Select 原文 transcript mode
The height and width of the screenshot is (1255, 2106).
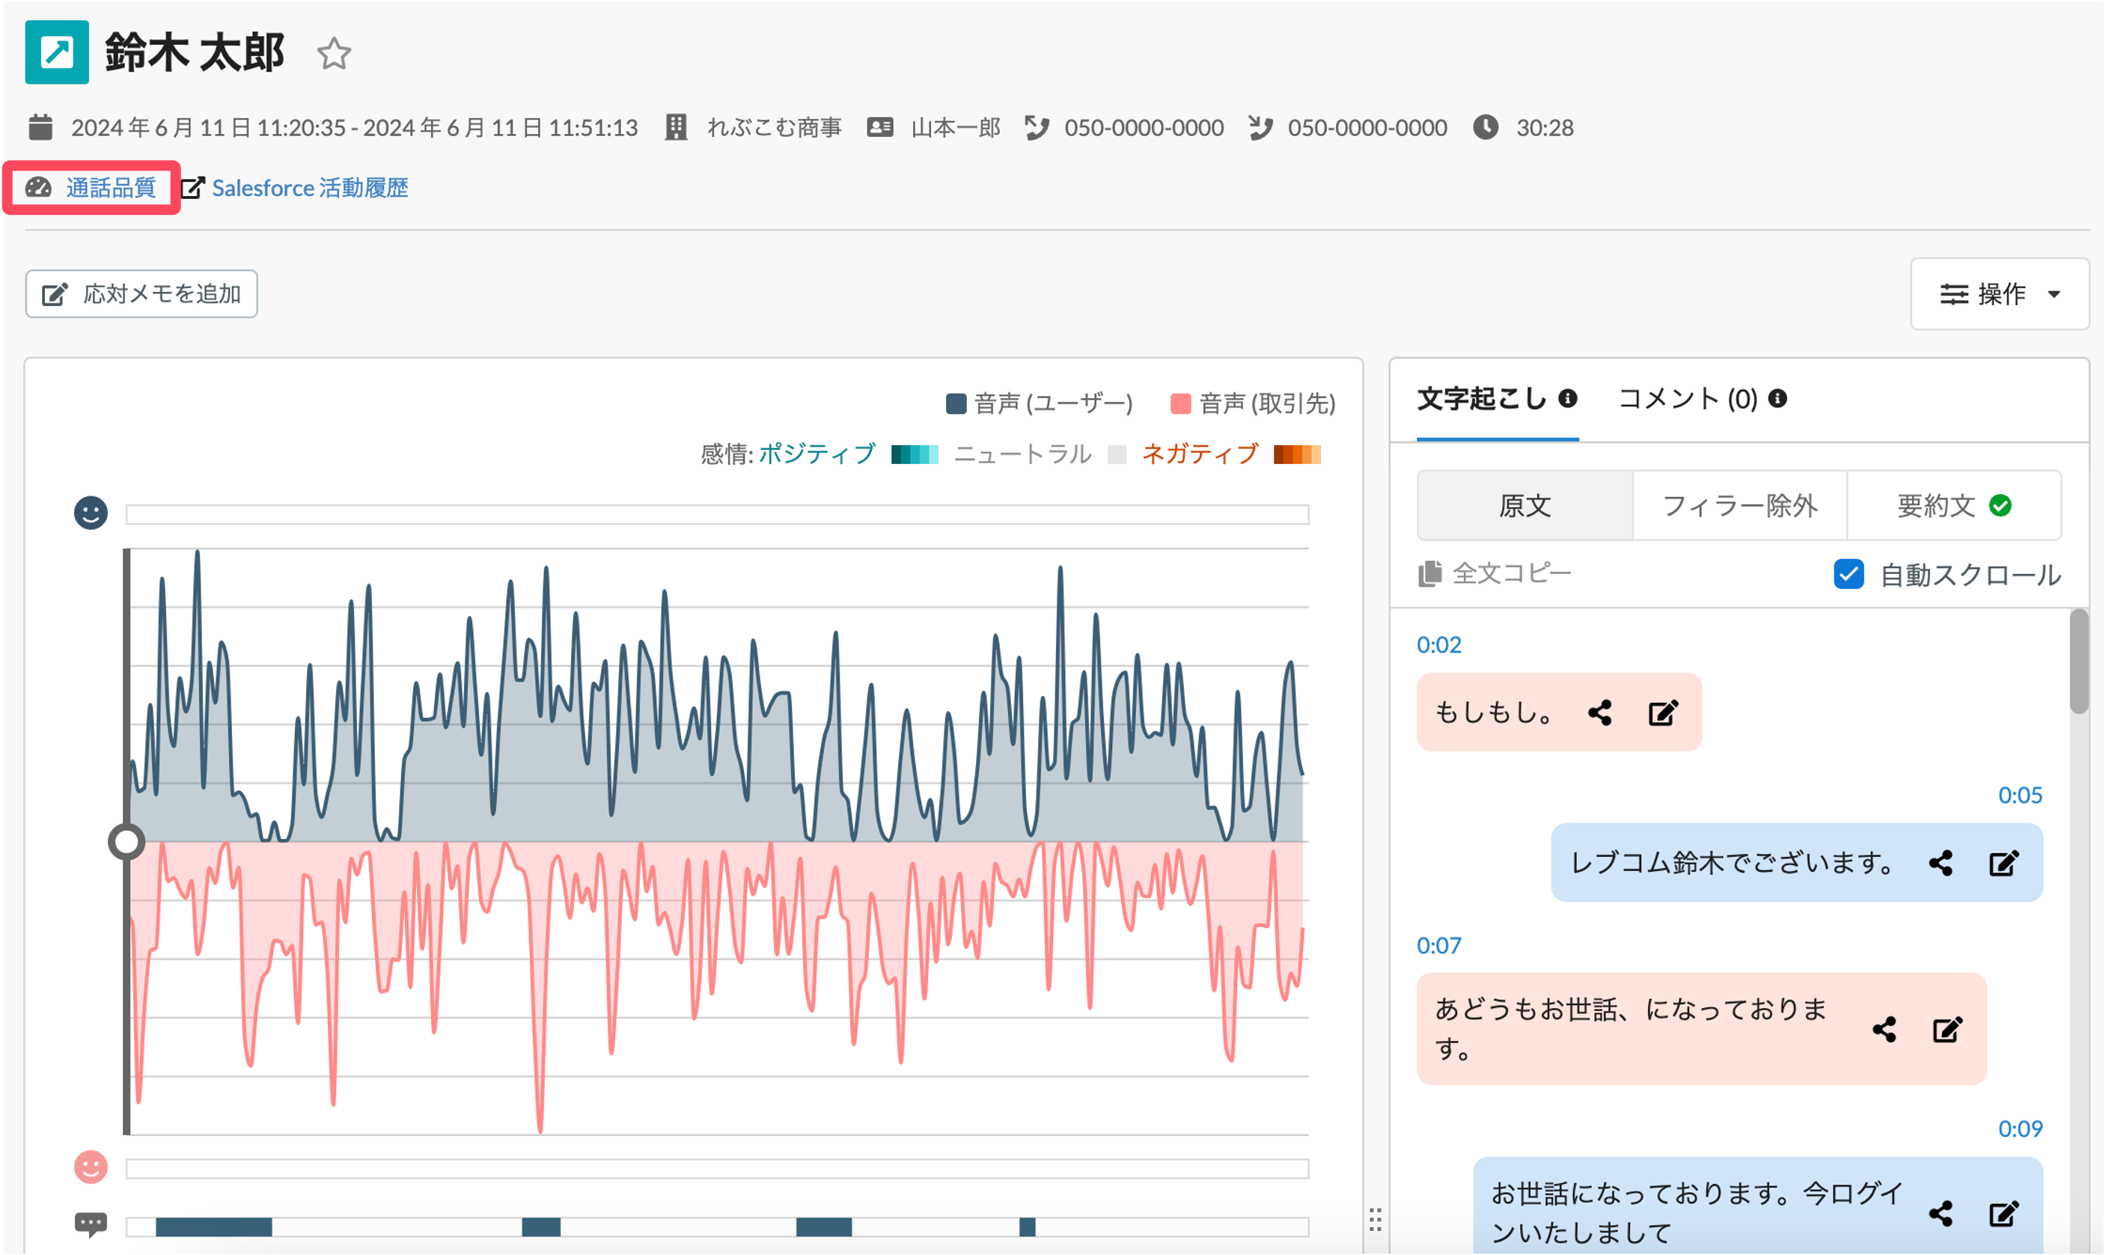[x=1525, y=506]
